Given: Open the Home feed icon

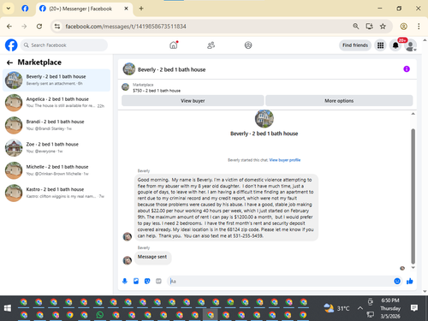Looking at the screenshot, I should point(174,45).
